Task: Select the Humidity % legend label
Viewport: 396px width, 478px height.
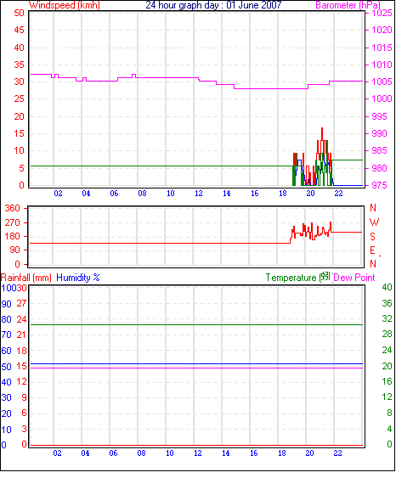Action: [78, 278]
